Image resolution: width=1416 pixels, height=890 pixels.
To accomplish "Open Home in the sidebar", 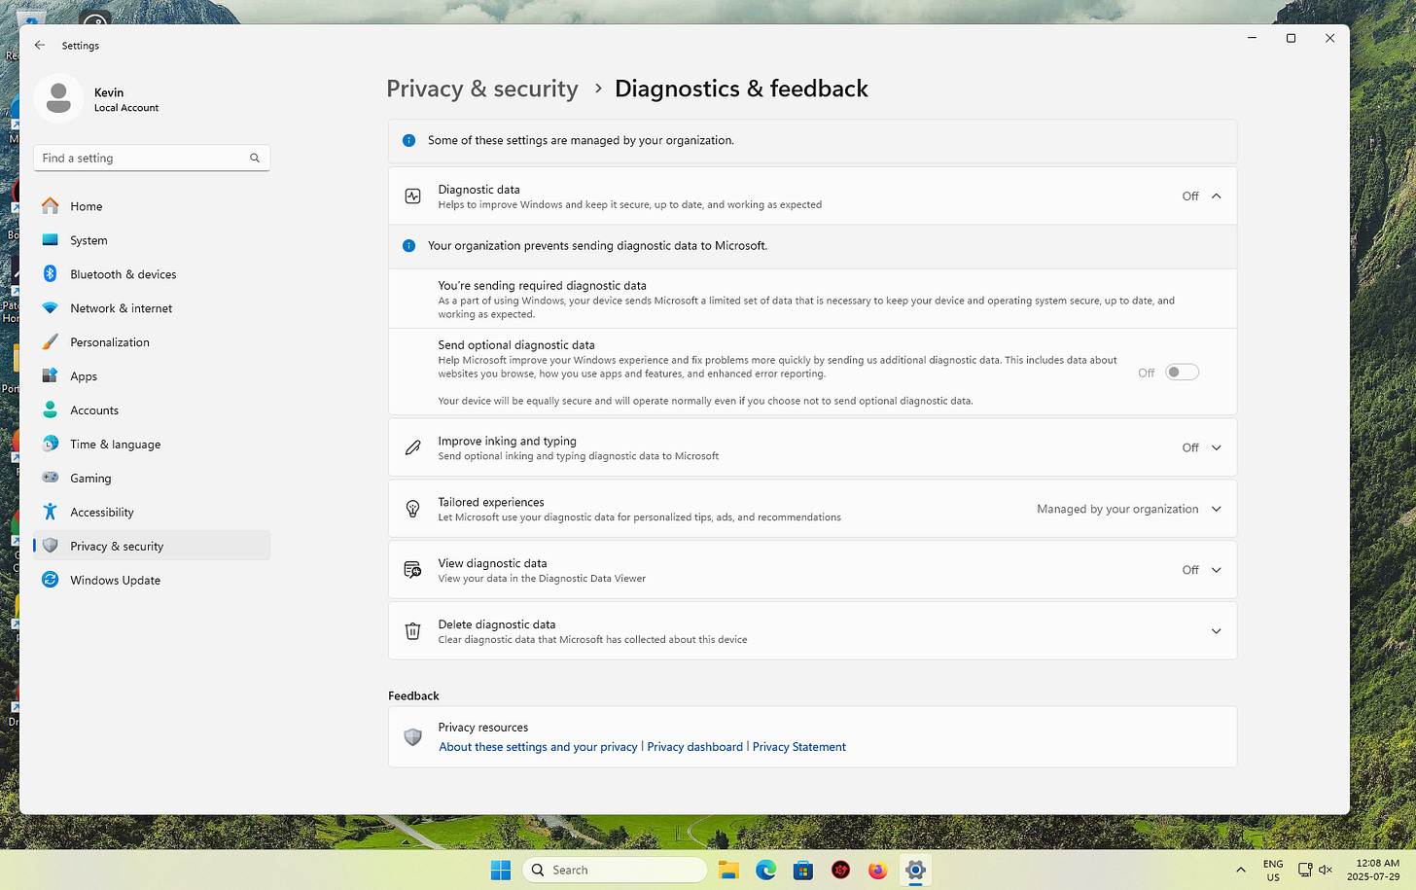I will pos(152,206).
